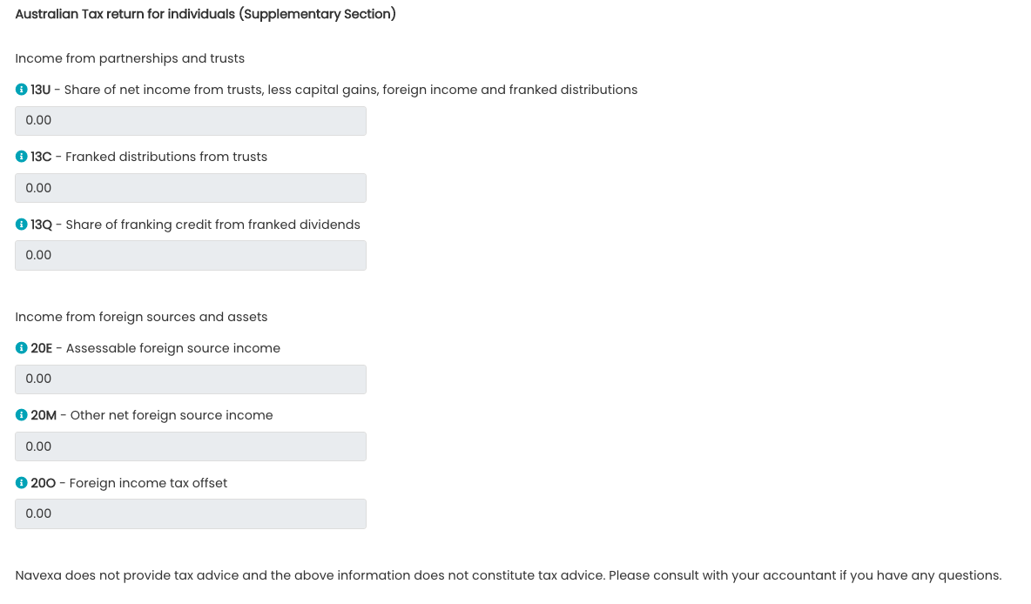Show info for 20M via its icon
Viewport: 1031px width, 604px height.
[x=22, y=415]
